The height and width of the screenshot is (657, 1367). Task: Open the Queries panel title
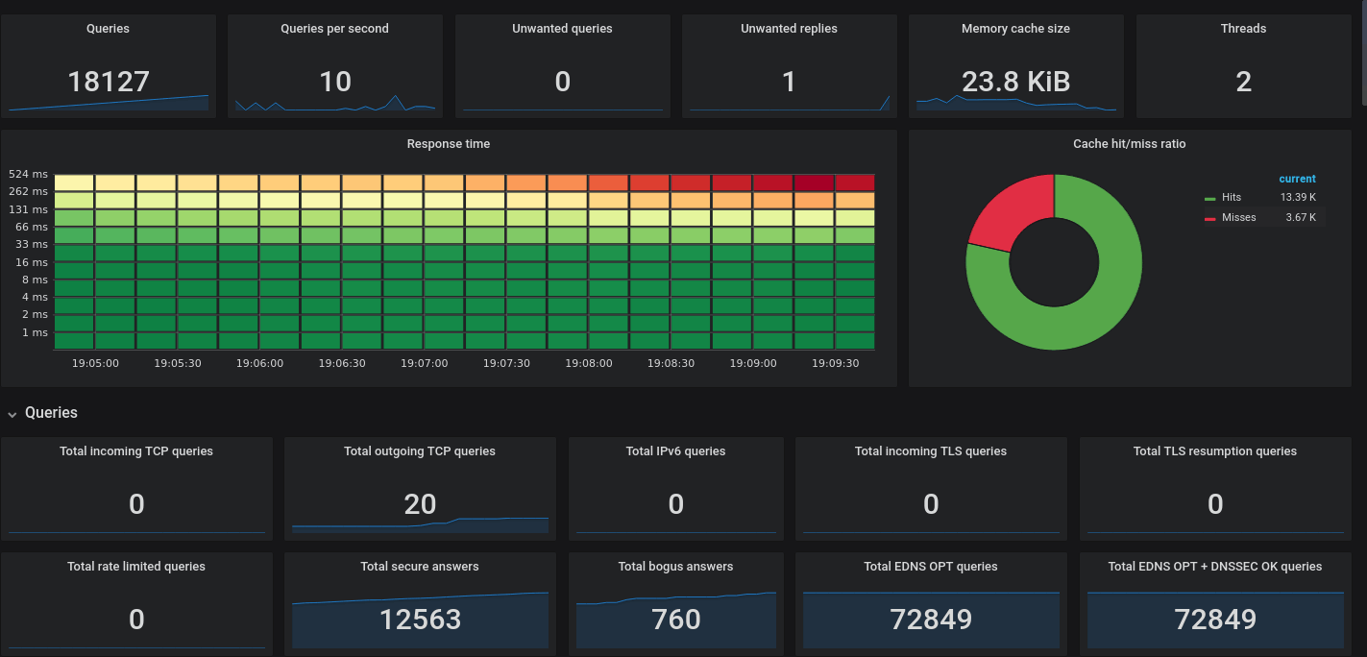tap(108, 29)
